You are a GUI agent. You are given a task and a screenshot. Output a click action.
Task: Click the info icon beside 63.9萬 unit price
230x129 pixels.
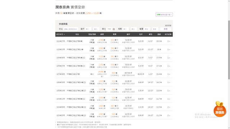tap(118, 40)
